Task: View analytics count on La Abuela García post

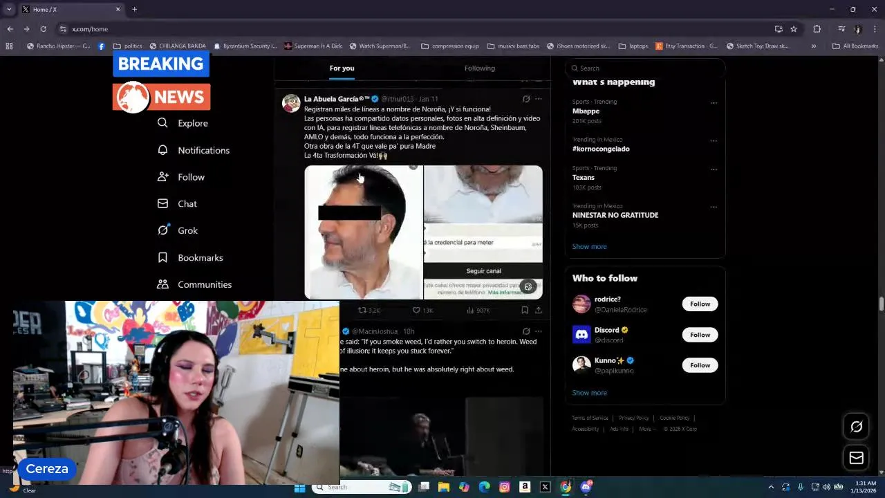Action: (478, 311)
